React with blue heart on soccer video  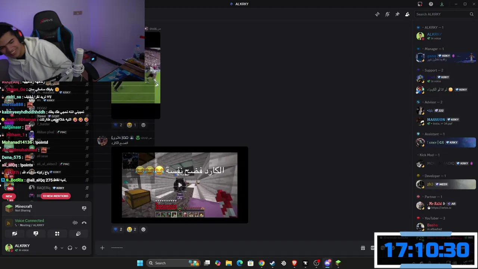pyautogui.click(x=118, y=125)
